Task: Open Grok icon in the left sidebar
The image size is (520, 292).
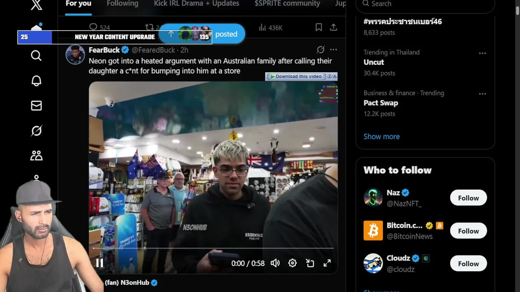Action: 36,131
